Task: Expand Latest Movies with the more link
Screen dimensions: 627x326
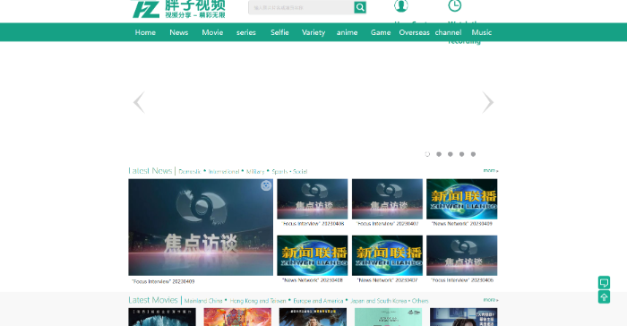Action: (x=491, y=300)
